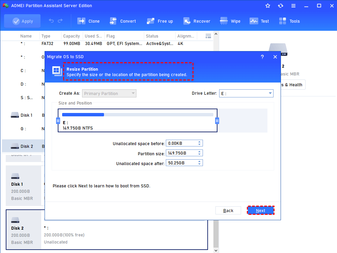The height and width of the screenshot is (253, 337).
Task: Select the Disk 1 row in the list
Action: point(23,115)
